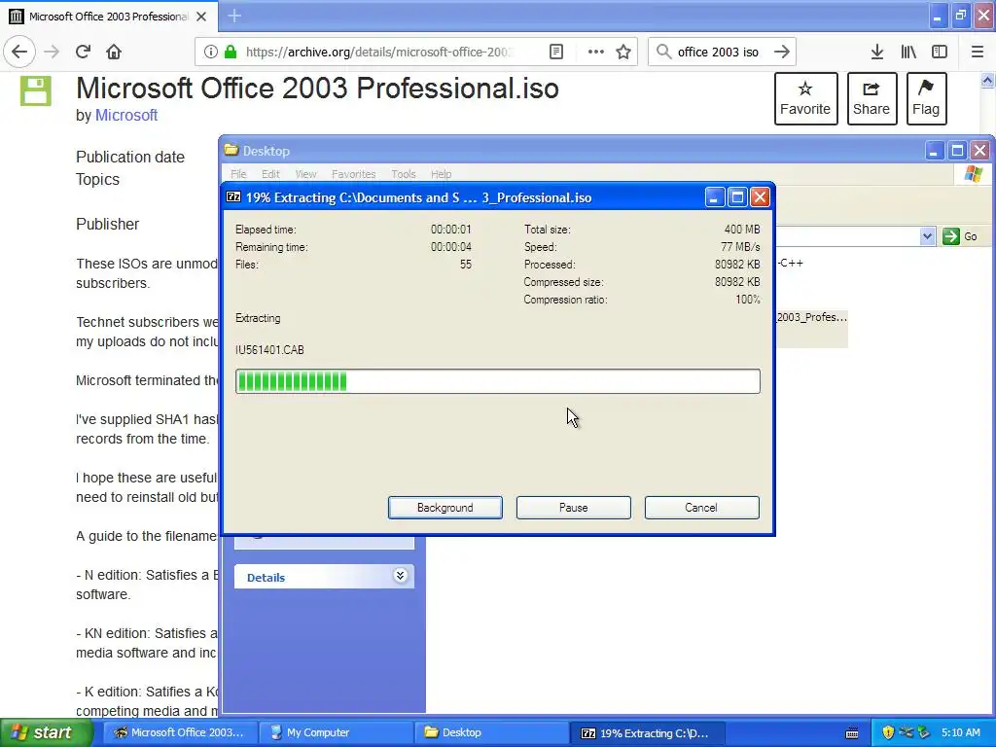The image size is (996, 747).
Task: Click the green extraction progress bar
Action: [497, 381]
